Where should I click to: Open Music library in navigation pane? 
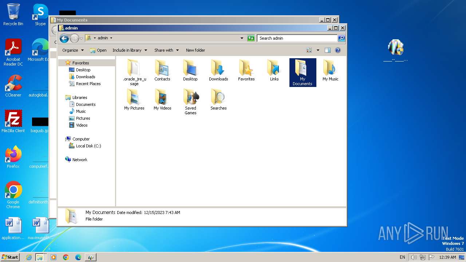point(81,111)
